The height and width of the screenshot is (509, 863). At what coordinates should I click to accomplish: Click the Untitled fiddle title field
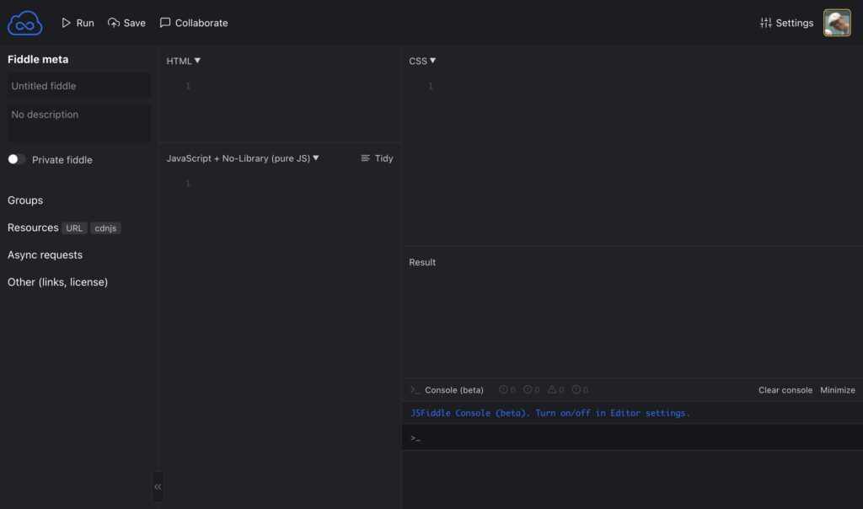(x=79, y=86)
